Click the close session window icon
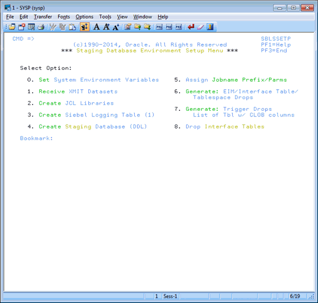Screen dimensions: 318x303 (x=22, y=27)
